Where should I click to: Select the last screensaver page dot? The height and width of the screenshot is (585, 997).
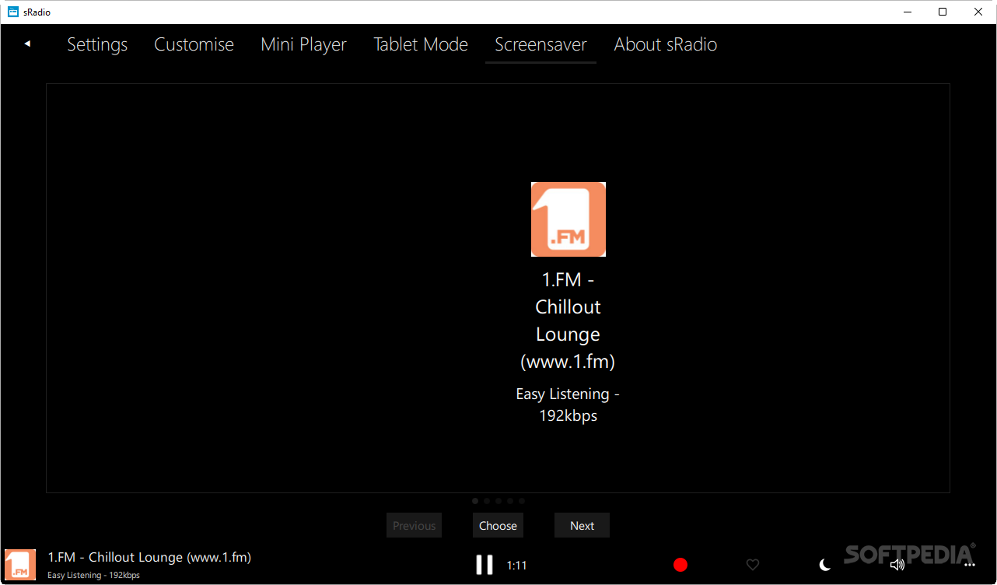(x=522, y=501)
